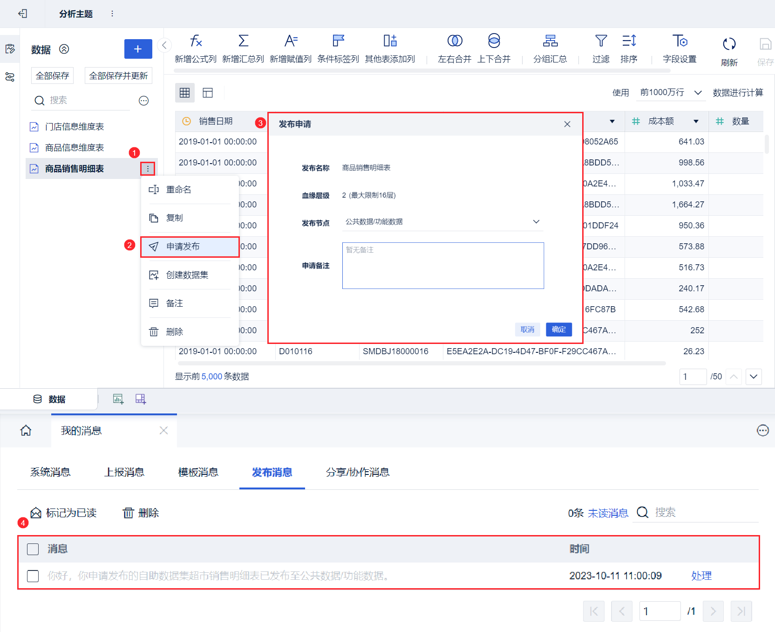Expand the next page down arrow by /50
This screenshot has height=632, width=775.
(x=754, y=377)
